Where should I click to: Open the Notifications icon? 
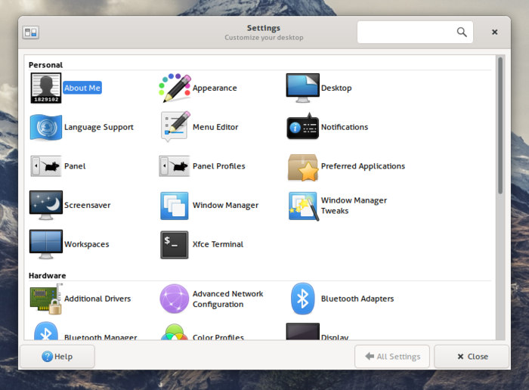click(x=302, y=127)
